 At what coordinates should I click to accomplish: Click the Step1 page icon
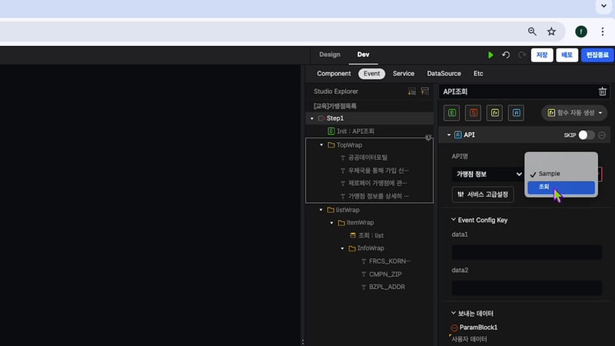321,118
